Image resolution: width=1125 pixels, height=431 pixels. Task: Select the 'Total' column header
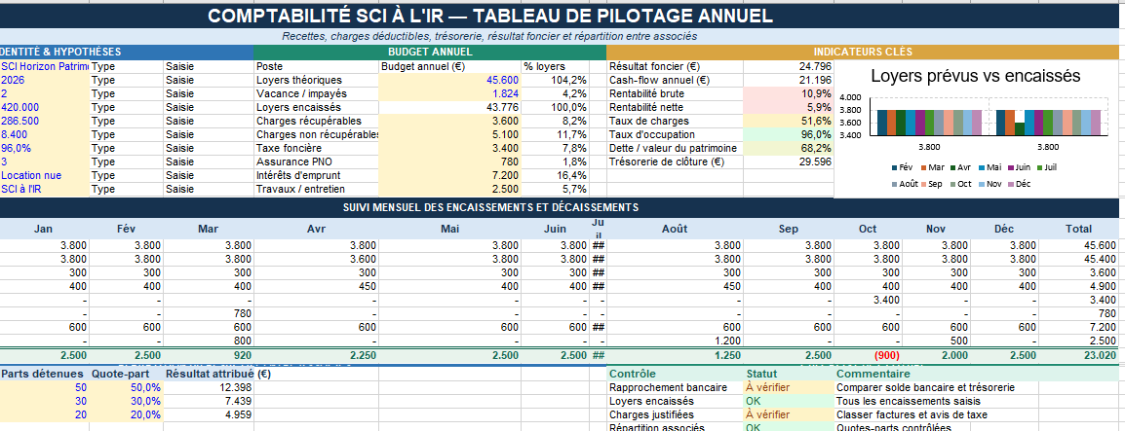[1079, 229]
